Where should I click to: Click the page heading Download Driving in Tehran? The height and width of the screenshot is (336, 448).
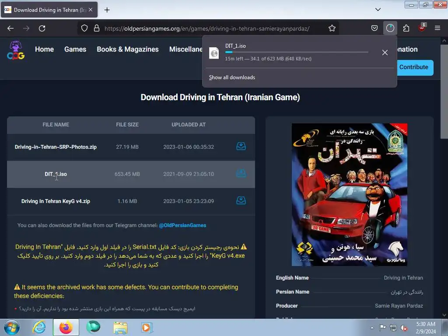(220, 97)
